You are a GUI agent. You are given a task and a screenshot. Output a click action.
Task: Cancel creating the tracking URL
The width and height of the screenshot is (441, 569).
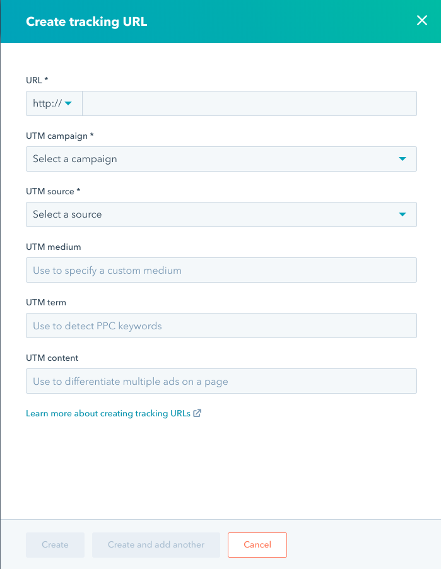click(257, 544)
